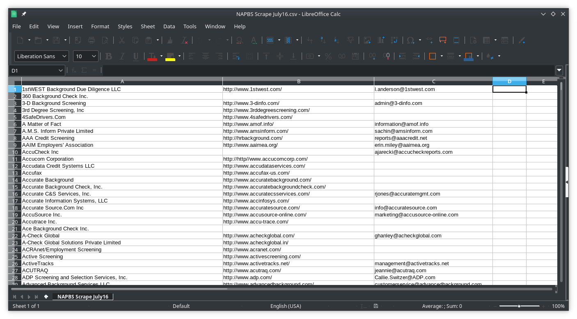The image size is (577, 319).
Task: Click the Print icon
Action: (x=92, y=40)
